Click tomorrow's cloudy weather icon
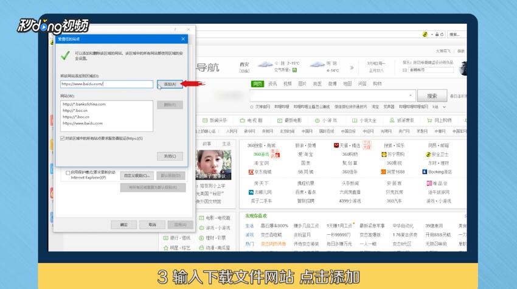Screen dimensions: 517x289 (317, 64)
